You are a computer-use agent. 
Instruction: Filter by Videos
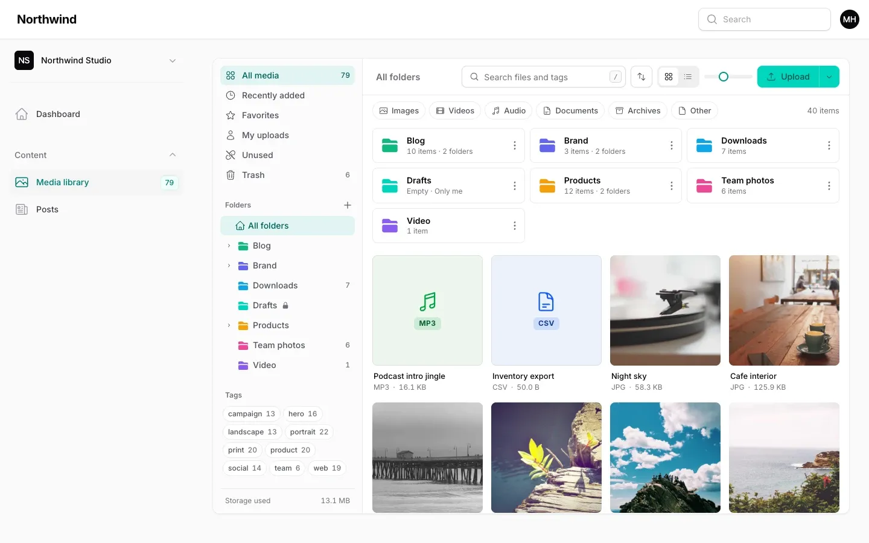tap(455, 110)
